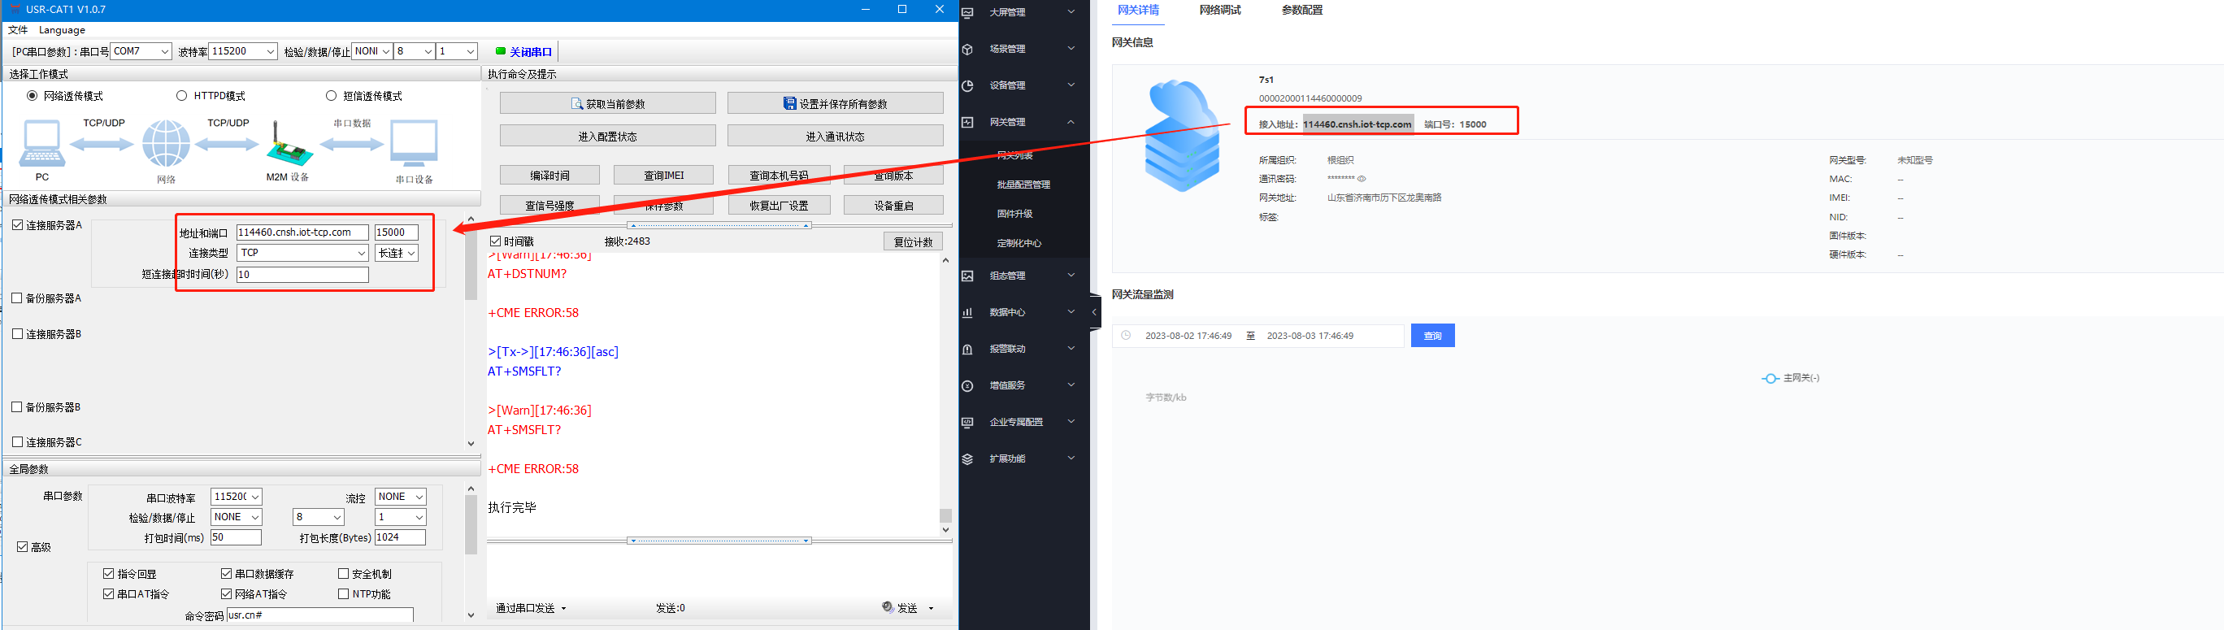2224x630 pixels.
Task: Click the 扩展功能 layers sidebar icon
Action: click(968, 459)
